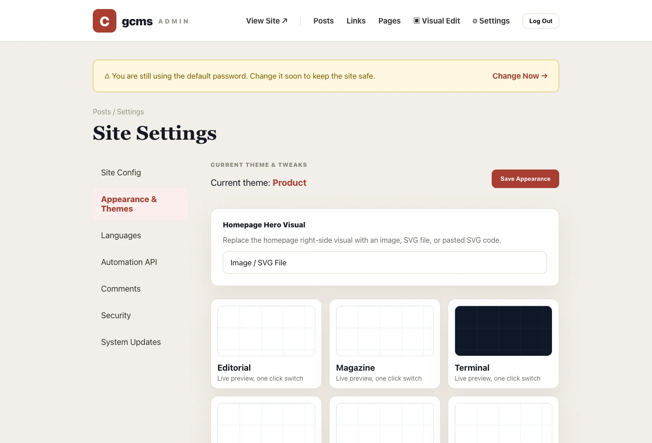This screenshot has width=652, height=443.
Task: Click Posts breadcrumb link
Action: 102,112
